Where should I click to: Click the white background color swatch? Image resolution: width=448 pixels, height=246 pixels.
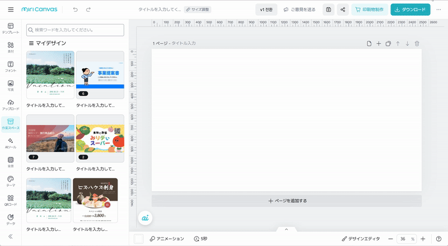click(139, 239)
